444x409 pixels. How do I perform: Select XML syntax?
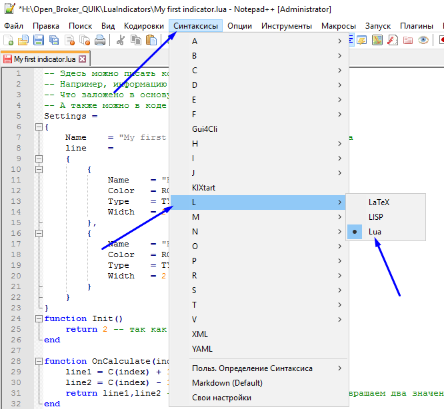[x=259, y=334]
